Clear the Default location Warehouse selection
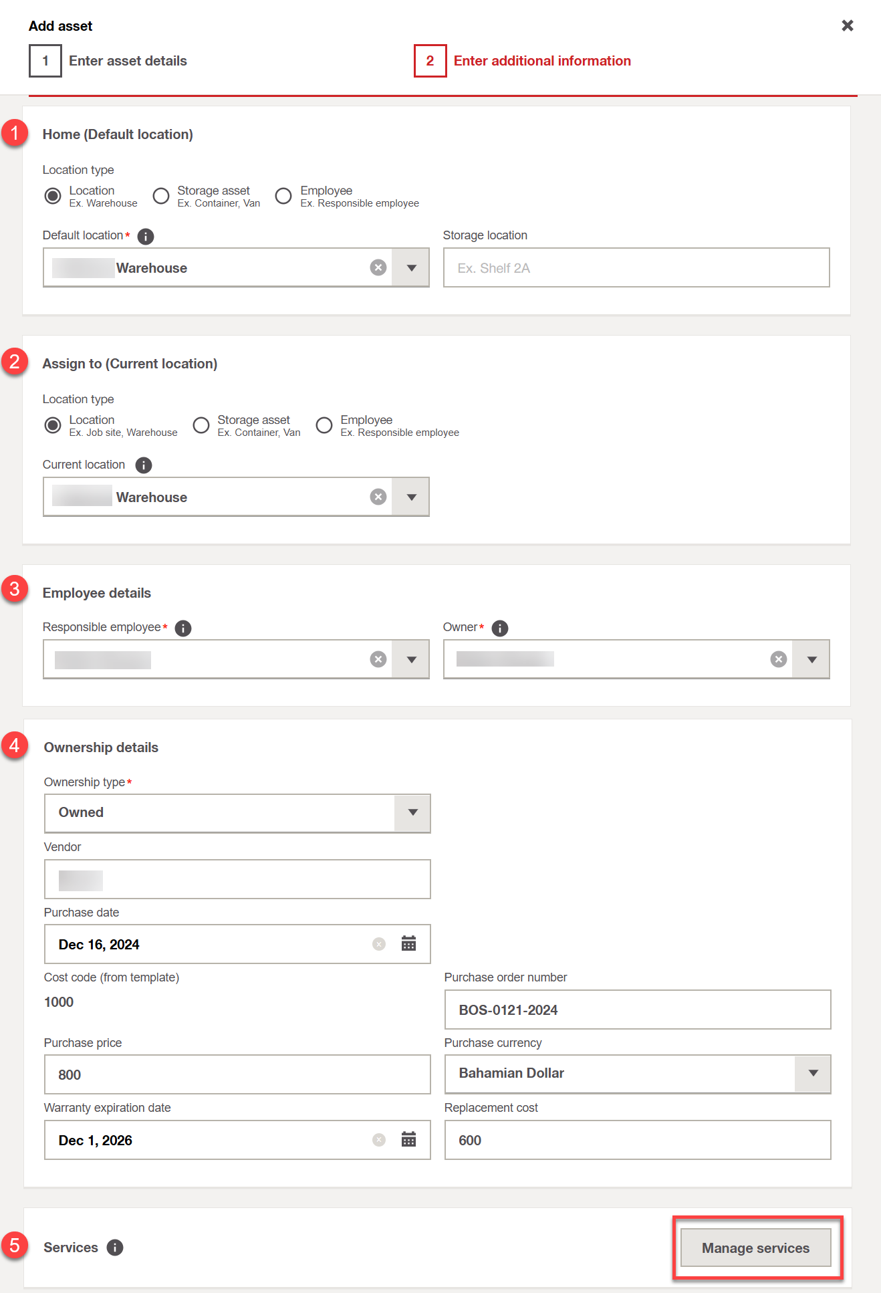 coord(378,267)
